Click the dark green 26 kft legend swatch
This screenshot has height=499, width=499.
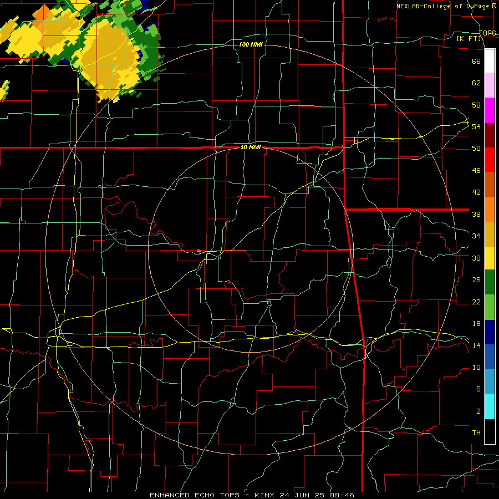tap(490, 282)
